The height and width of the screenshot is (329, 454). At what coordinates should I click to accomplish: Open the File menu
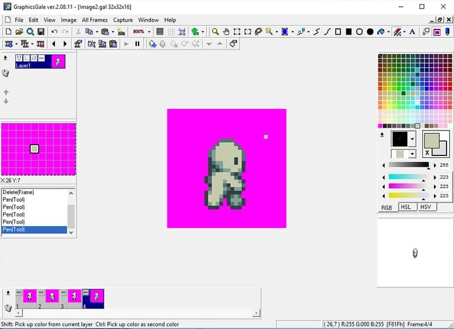click(x=19, y=20)
